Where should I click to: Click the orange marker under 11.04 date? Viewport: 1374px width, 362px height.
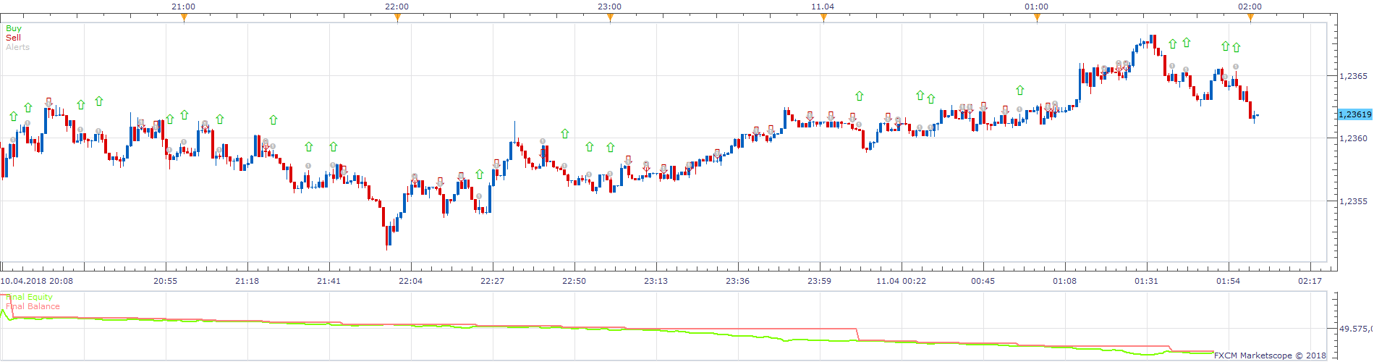pos(823,18)
